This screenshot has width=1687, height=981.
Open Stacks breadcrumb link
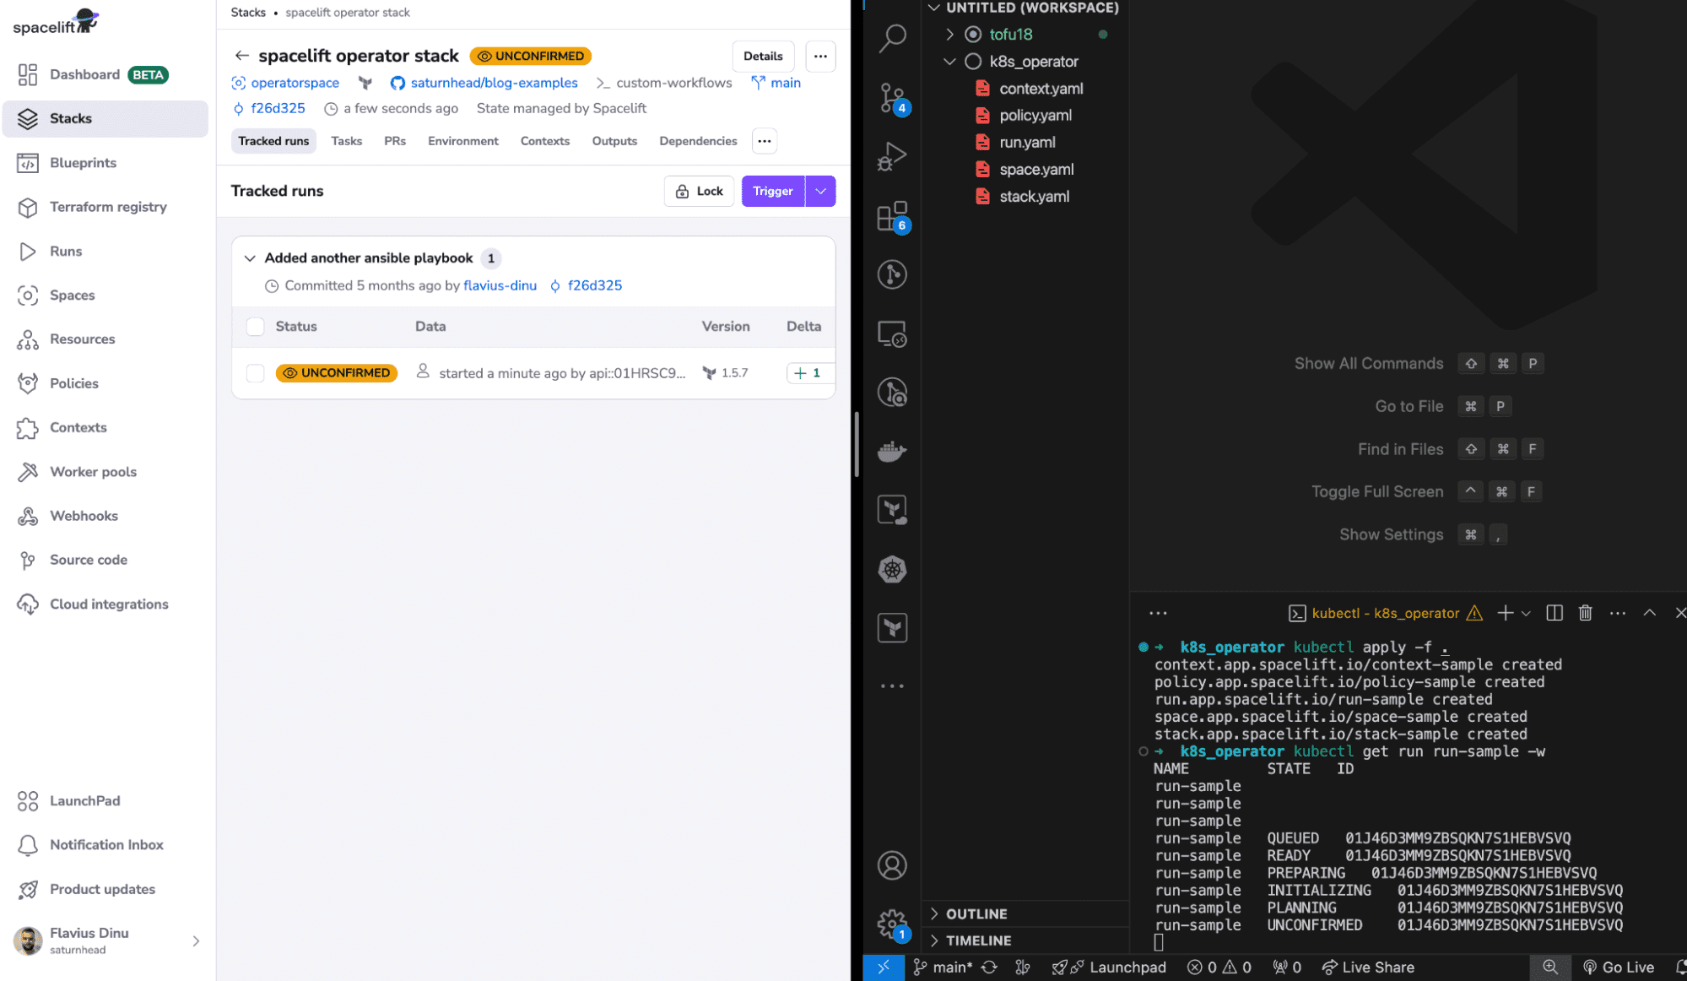[x=248, y=13]
